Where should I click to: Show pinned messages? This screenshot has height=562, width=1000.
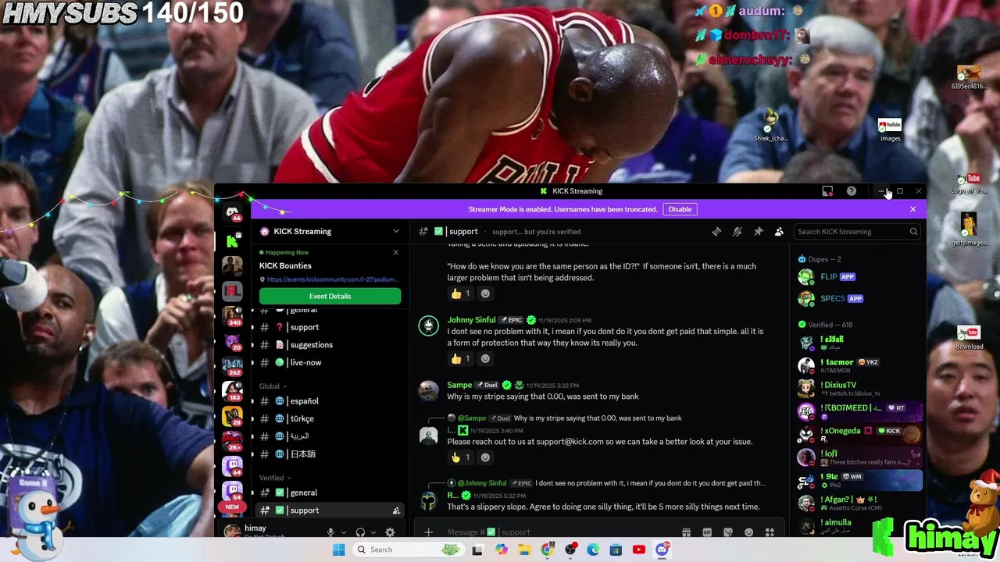[x=758, y=232]
